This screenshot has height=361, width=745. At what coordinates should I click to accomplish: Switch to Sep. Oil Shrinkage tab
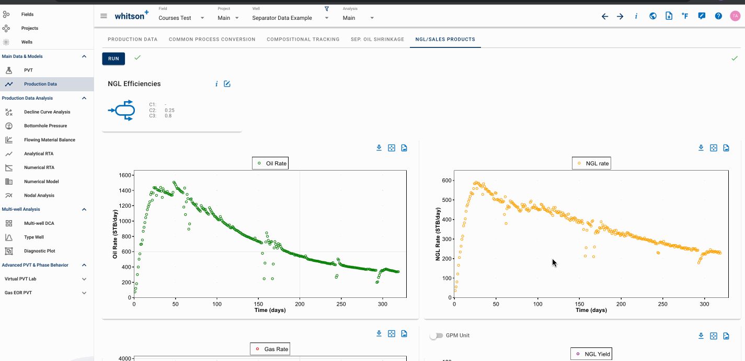click(377, 39)
